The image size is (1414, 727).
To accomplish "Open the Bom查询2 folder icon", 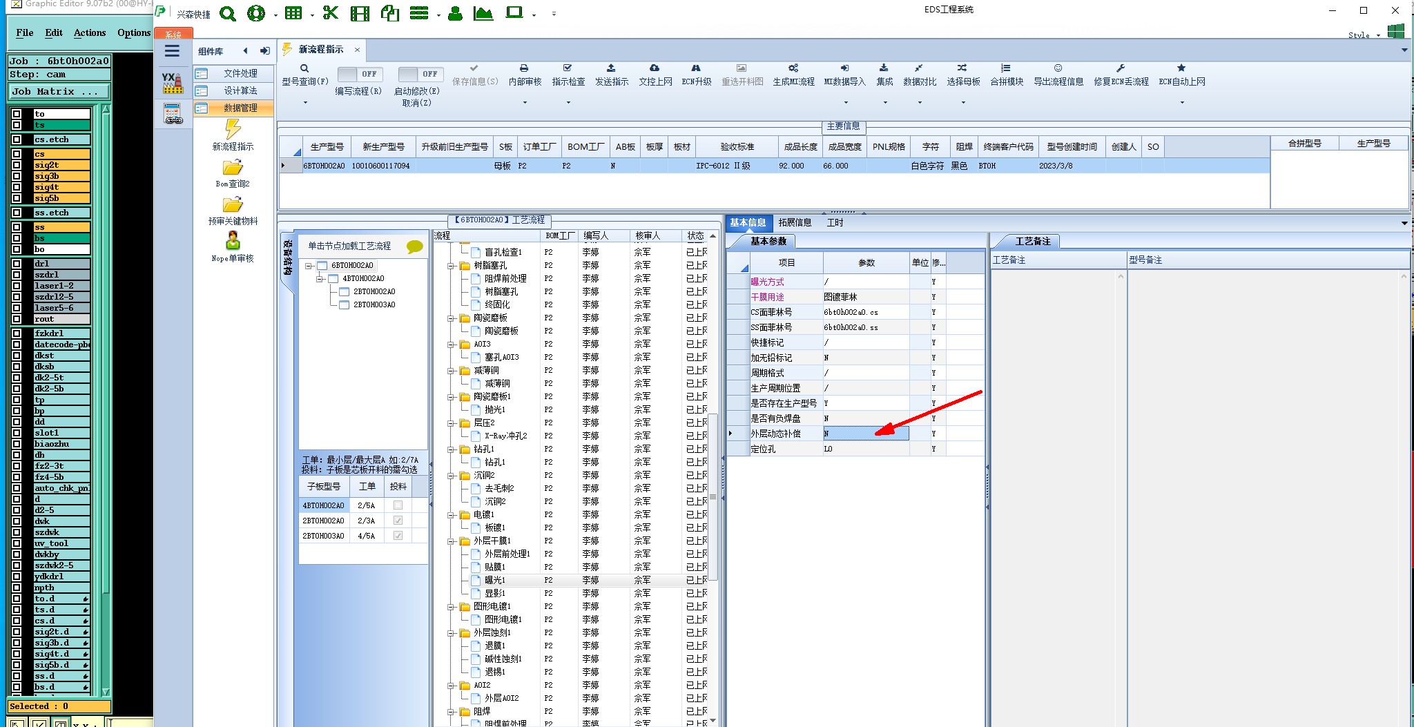I will click(233, 168).
